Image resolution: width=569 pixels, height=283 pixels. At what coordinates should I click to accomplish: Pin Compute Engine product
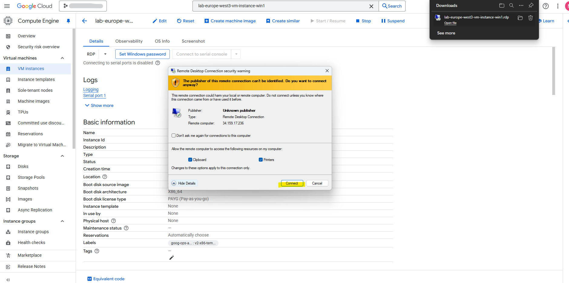coord(68,21)
